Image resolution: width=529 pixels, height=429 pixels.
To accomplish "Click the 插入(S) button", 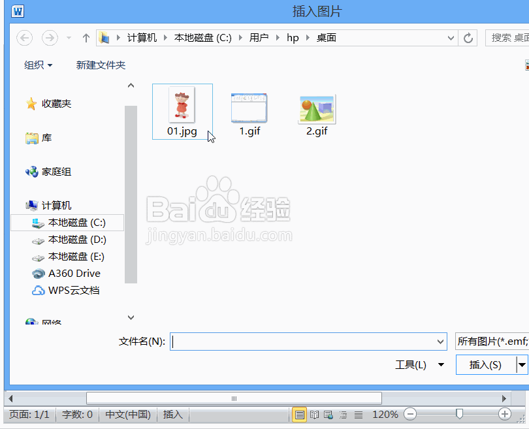I will tap(486, 364).
